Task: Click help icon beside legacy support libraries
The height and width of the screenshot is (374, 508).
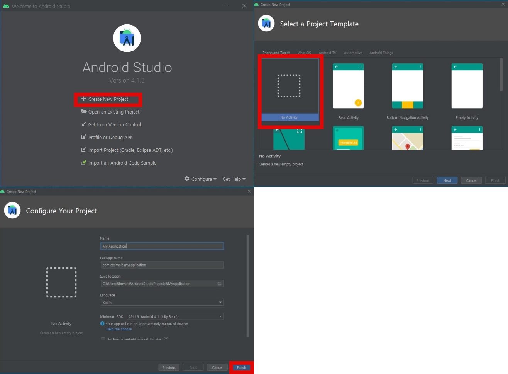Action: pos(166,339)
